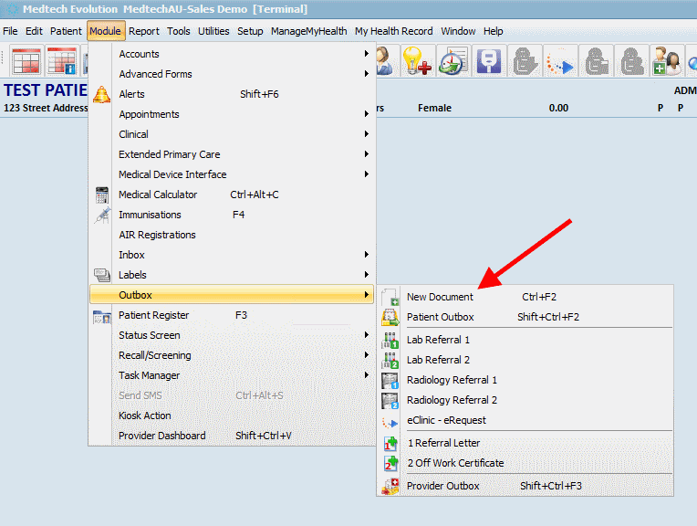Click the clock and document toolbar icon
Screen dimensions: 697x526
pyautogui.click(x=453, y=61)
